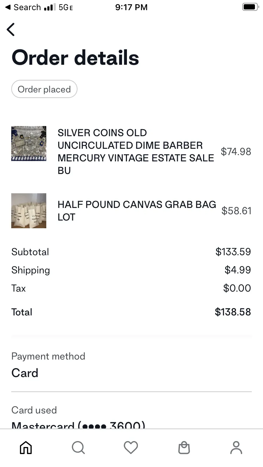
Task: Tap the back arrow icon
Action: [x=11, y=29]
